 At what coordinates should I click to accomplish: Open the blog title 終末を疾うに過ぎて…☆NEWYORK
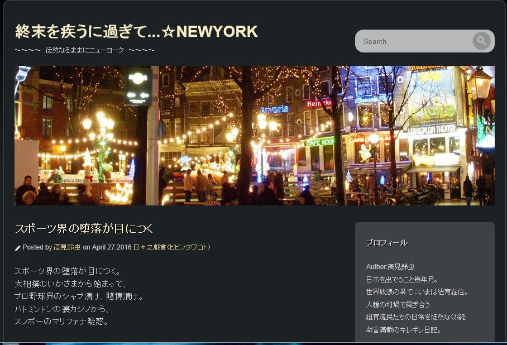pyautogui.click(x=136, y=31)
